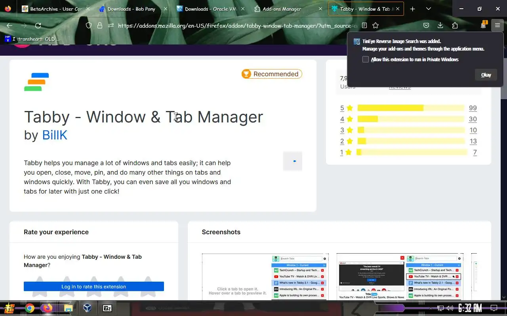
Task: Click the extension icon with orange badge
Action: [483, 25]
